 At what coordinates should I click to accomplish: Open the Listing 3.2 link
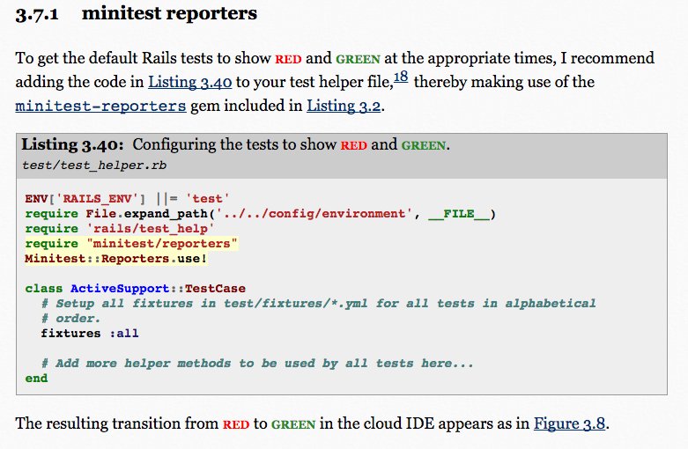[x=344, y=106]
